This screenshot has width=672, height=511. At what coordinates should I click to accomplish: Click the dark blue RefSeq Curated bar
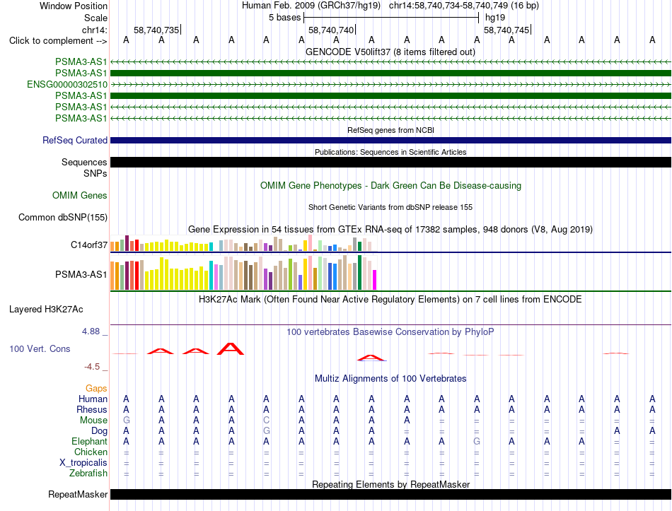(391, 140)
